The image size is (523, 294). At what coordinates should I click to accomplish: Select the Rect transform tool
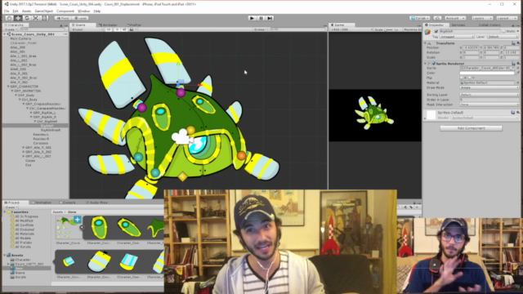click(44, 18)
